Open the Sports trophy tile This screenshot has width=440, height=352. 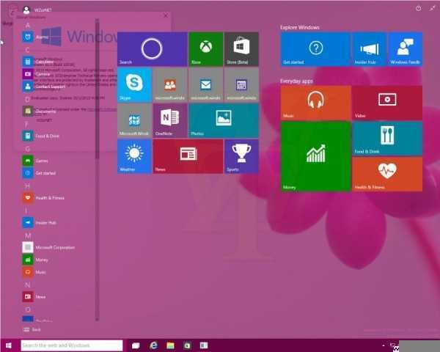coord(241,156)
